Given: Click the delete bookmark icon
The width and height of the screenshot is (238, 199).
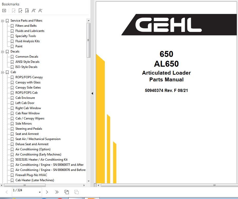Looking at the screenshot, I should pos(14,11).
